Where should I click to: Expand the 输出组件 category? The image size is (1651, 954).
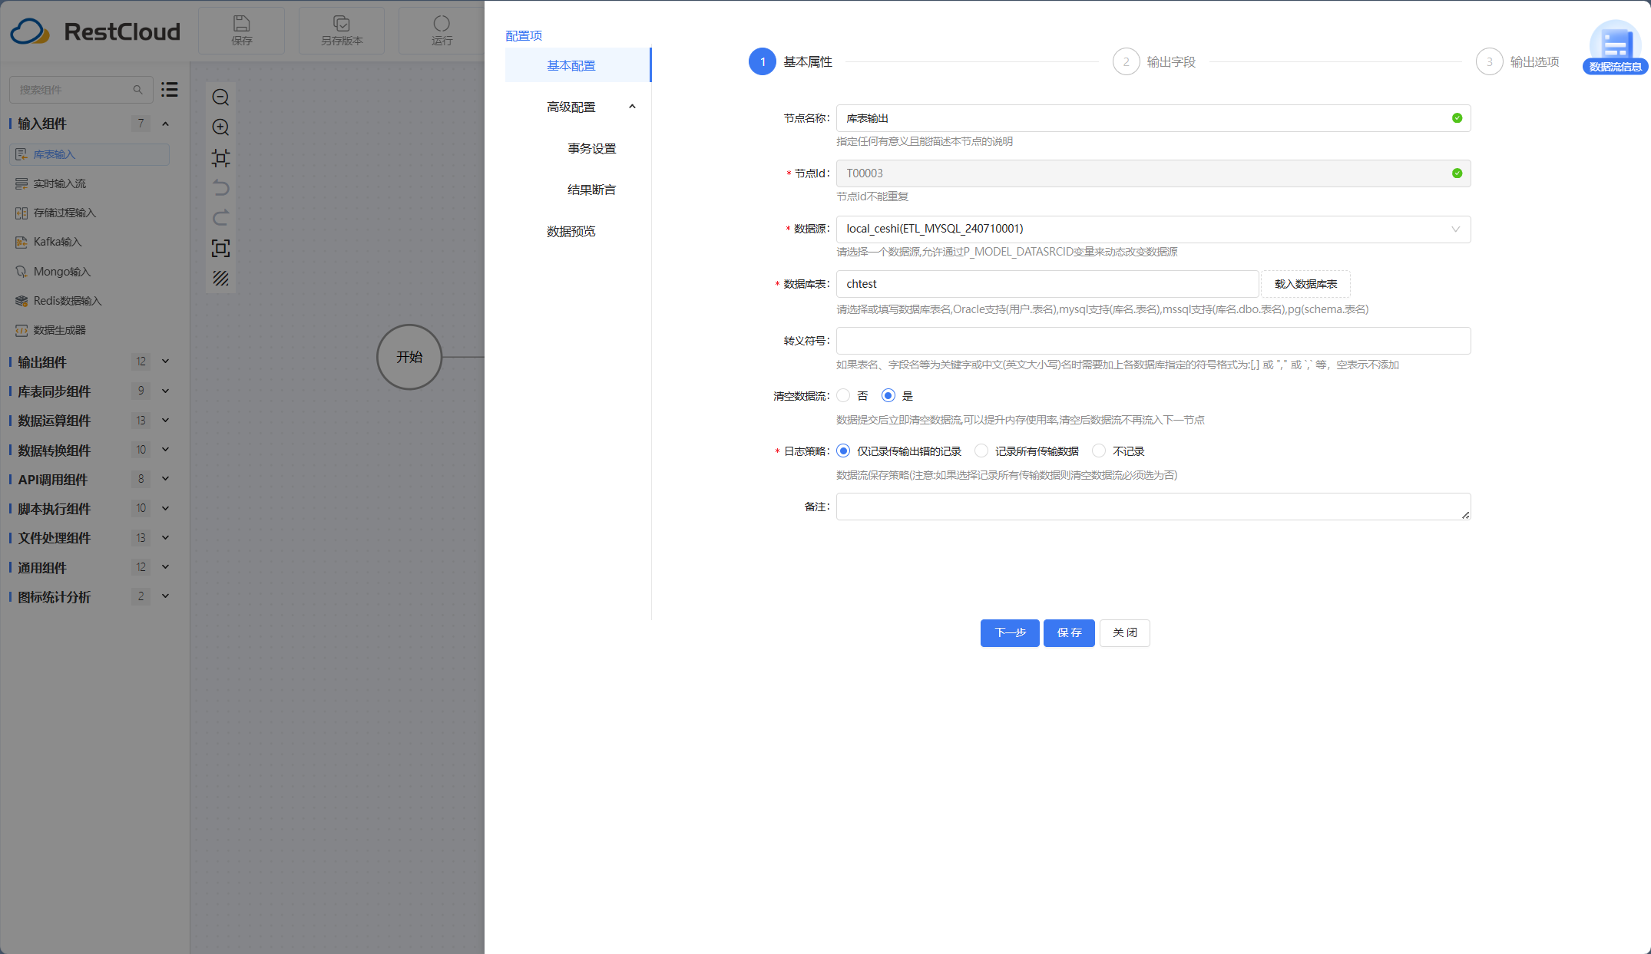point(165,361)
